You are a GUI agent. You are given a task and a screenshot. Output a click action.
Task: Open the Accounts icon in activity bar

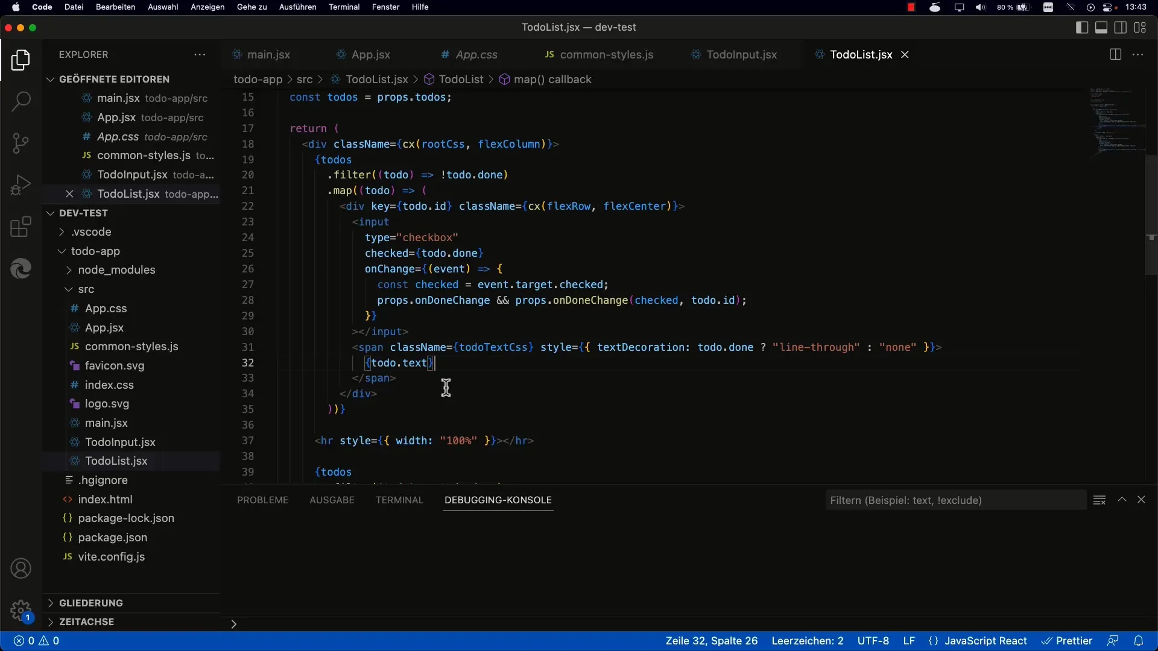[x=21, y=568]
